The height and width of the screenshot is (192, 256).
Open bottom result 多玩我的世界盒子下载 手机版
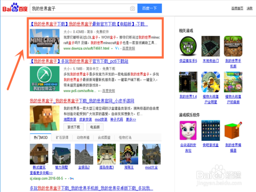[x=92, y=188]
